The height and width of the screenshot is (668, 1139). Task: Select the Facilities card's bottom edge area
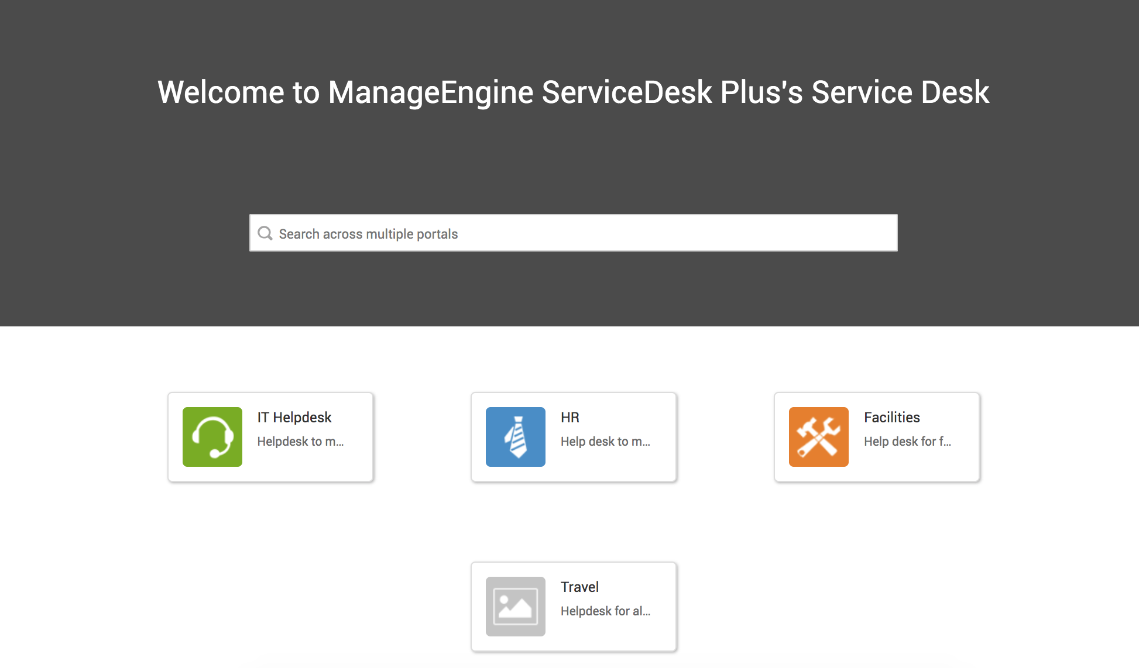(x=876, y=476)
